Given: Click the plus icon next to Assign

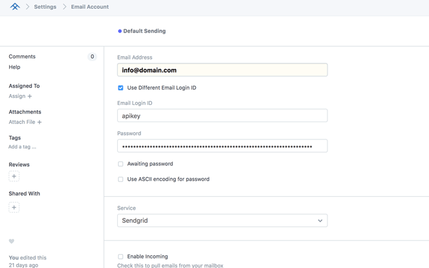Looking at the screenshot, I should [x=30, y=96].
